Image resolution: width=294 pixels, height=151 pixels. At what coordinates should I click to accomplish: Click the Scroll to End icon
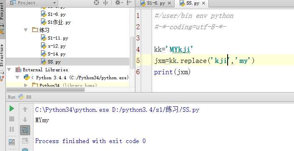pos(25,140)
